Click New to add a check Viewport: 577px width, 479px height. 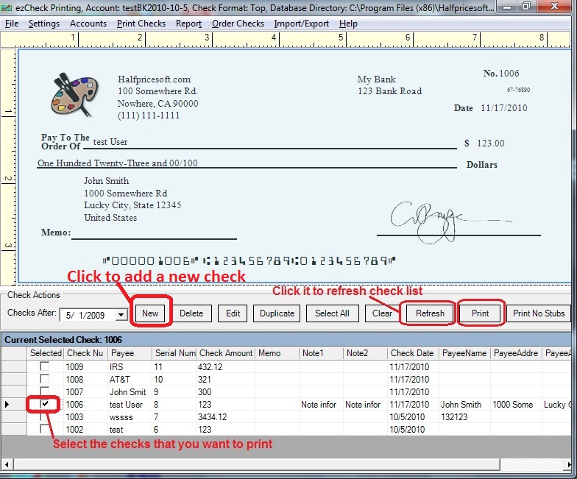[150, 313]
